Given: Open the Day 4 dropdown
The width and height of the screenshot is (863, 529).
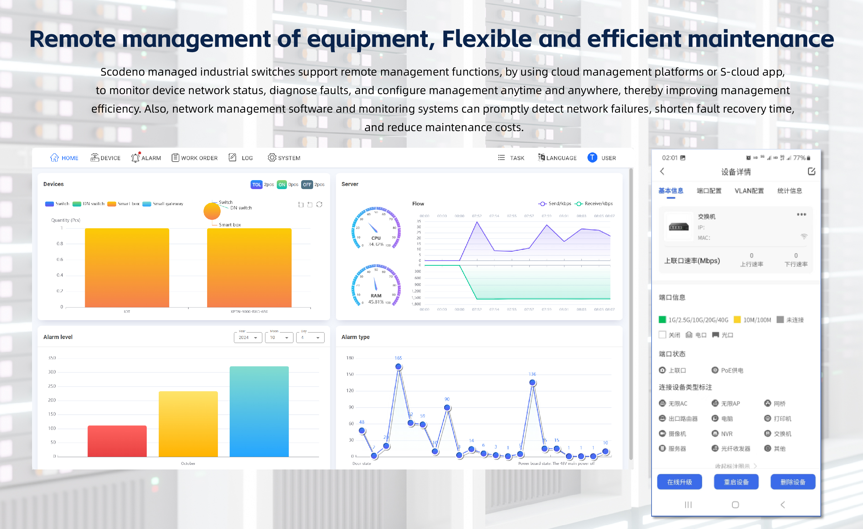Looking at the screenshot, I should pyautogui.click(x=310, y=337).
